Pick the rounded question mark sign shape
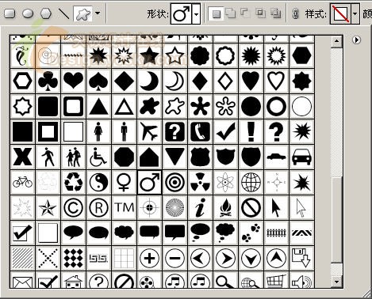Screen dimensions: 372x299 click(174, 131)
